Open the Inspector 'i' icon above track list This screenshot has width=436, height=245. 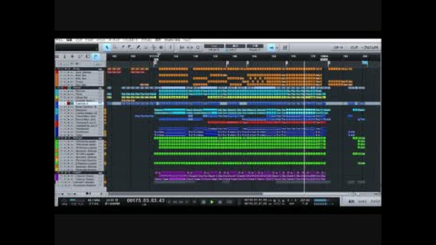pyautogui.click(x=64, y=57)
